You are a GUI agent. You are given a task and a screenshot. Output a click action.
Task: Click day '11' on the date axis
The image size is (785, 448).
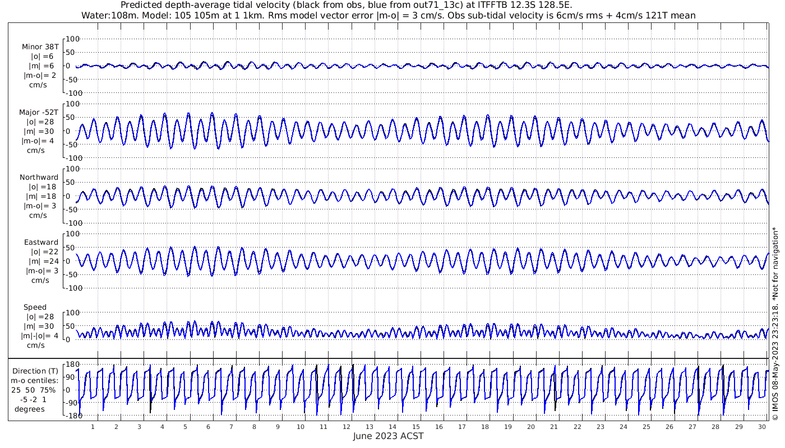(324, 426)
